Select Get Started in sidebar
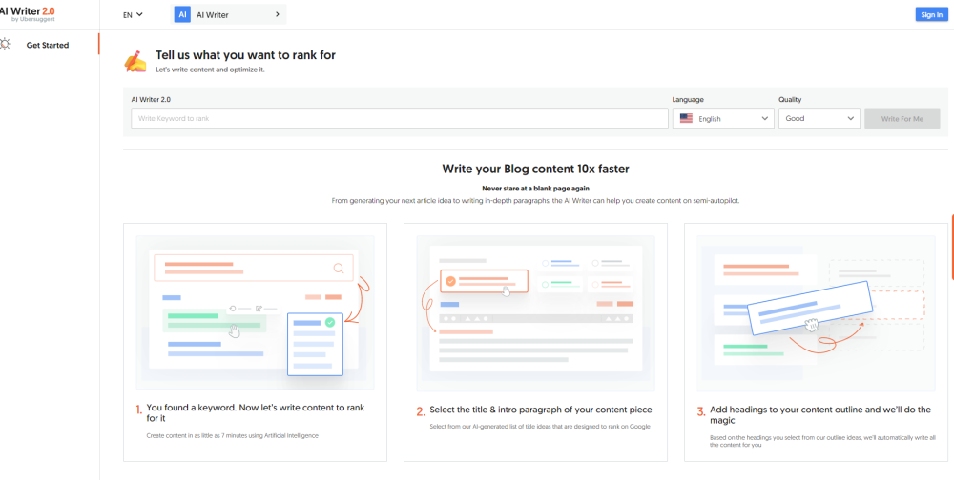The width and height of the screenshot is (954, 480). point(48,45)
